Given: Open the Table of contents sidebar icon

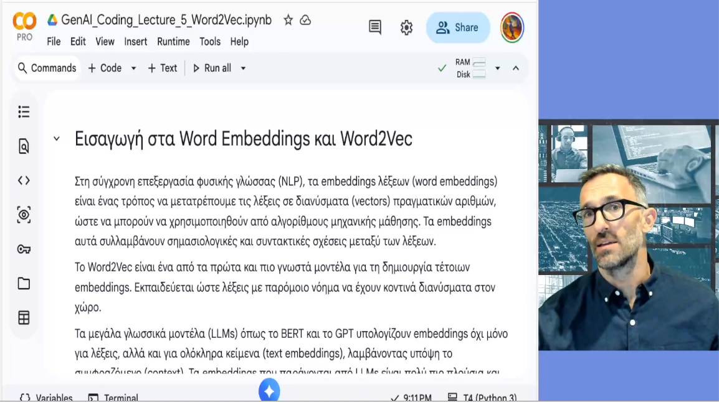Looking at the screenshot, I should tap(24, 112).
